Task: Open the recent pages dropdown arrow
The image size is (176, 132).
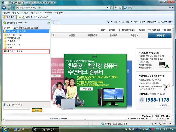Action: (x=13, y=8)
